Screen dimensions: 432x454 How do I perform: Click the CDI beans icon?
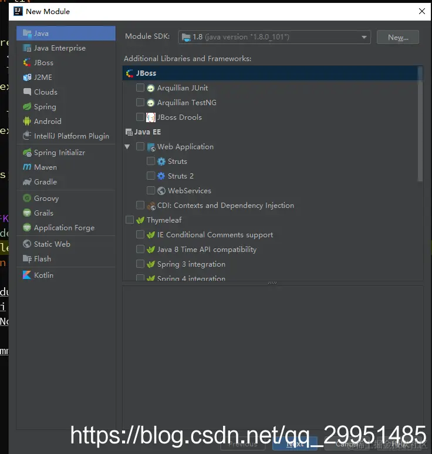[x=151, y=206]
